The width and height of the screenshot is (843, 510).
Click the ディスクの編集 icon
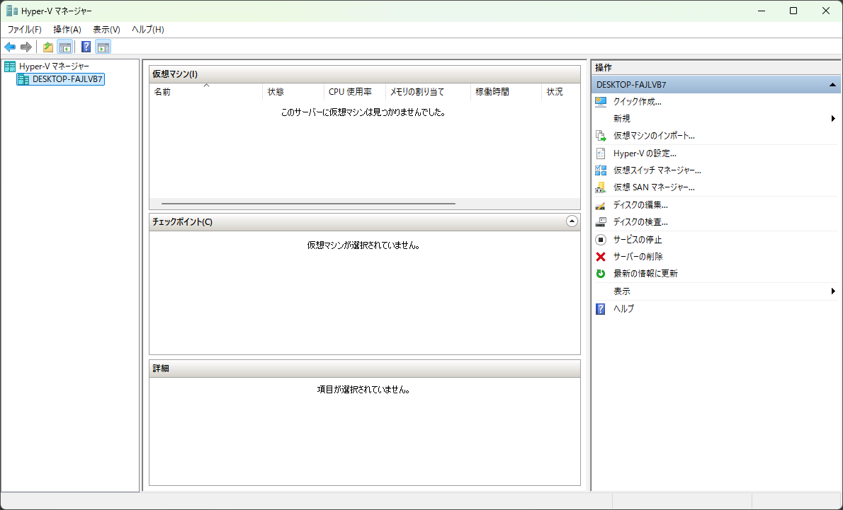[x=601, y=205]
